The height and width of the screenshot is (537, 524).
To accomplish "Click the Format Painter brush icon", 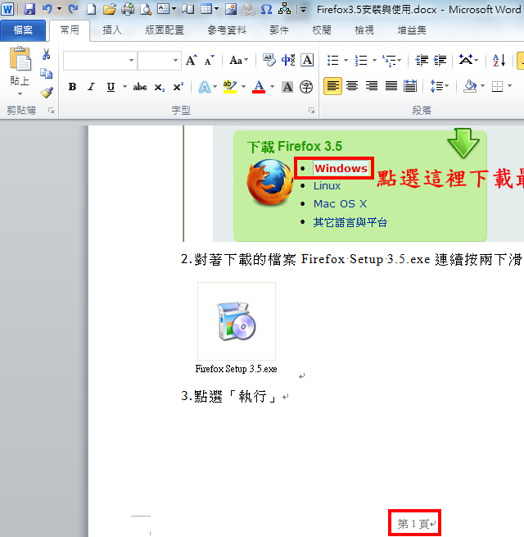I will pos(46,93).
